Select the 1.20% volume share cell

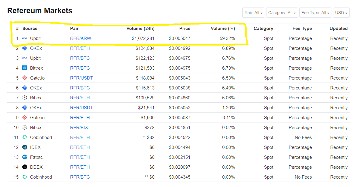229,108
